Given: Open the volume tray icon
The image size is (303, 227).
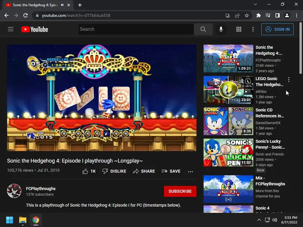Looking at the screenshot, I should coord(275,220).
